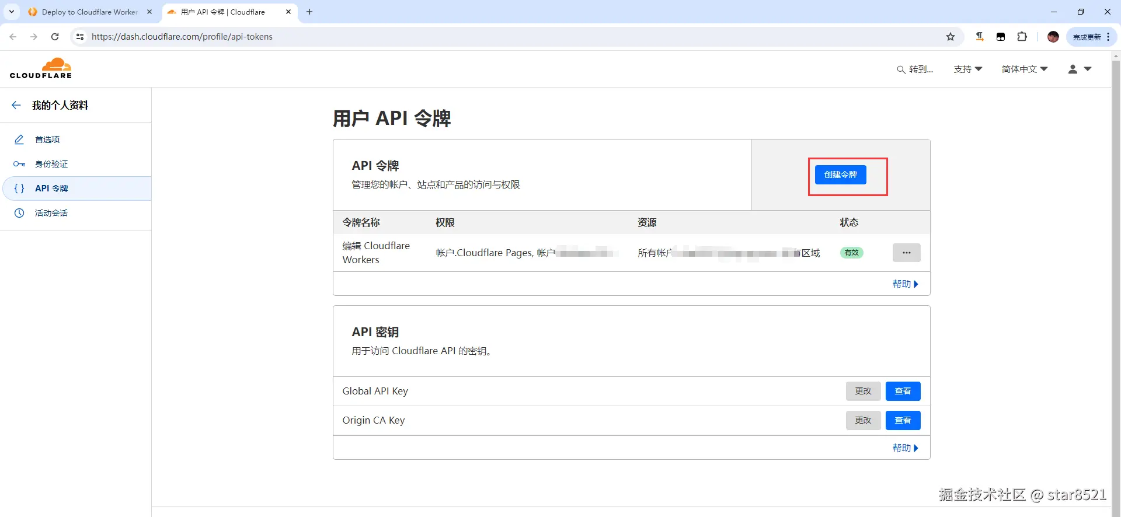Click the Cloudflare logo
The height and width of the screenshot is (517, 1121).
[x=41, y=68]
